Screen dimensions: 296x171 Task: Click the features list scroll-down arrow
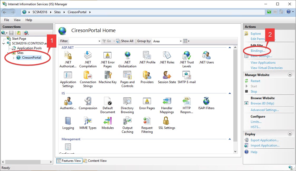[235, 151]
